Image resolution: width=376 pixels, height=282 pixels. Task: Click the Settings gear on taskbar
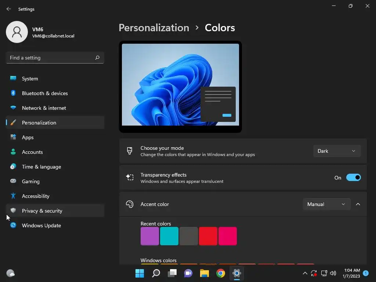point(237,273)
